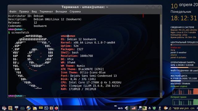Launch Firefox from the panel
The height and width of the screenshot is (111, 198).
click(x=56, y=108)
